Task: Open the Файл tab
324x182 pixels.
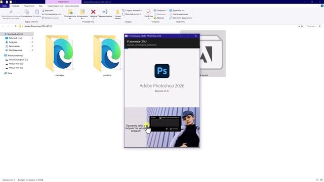Action: click(x=5, y=6)
